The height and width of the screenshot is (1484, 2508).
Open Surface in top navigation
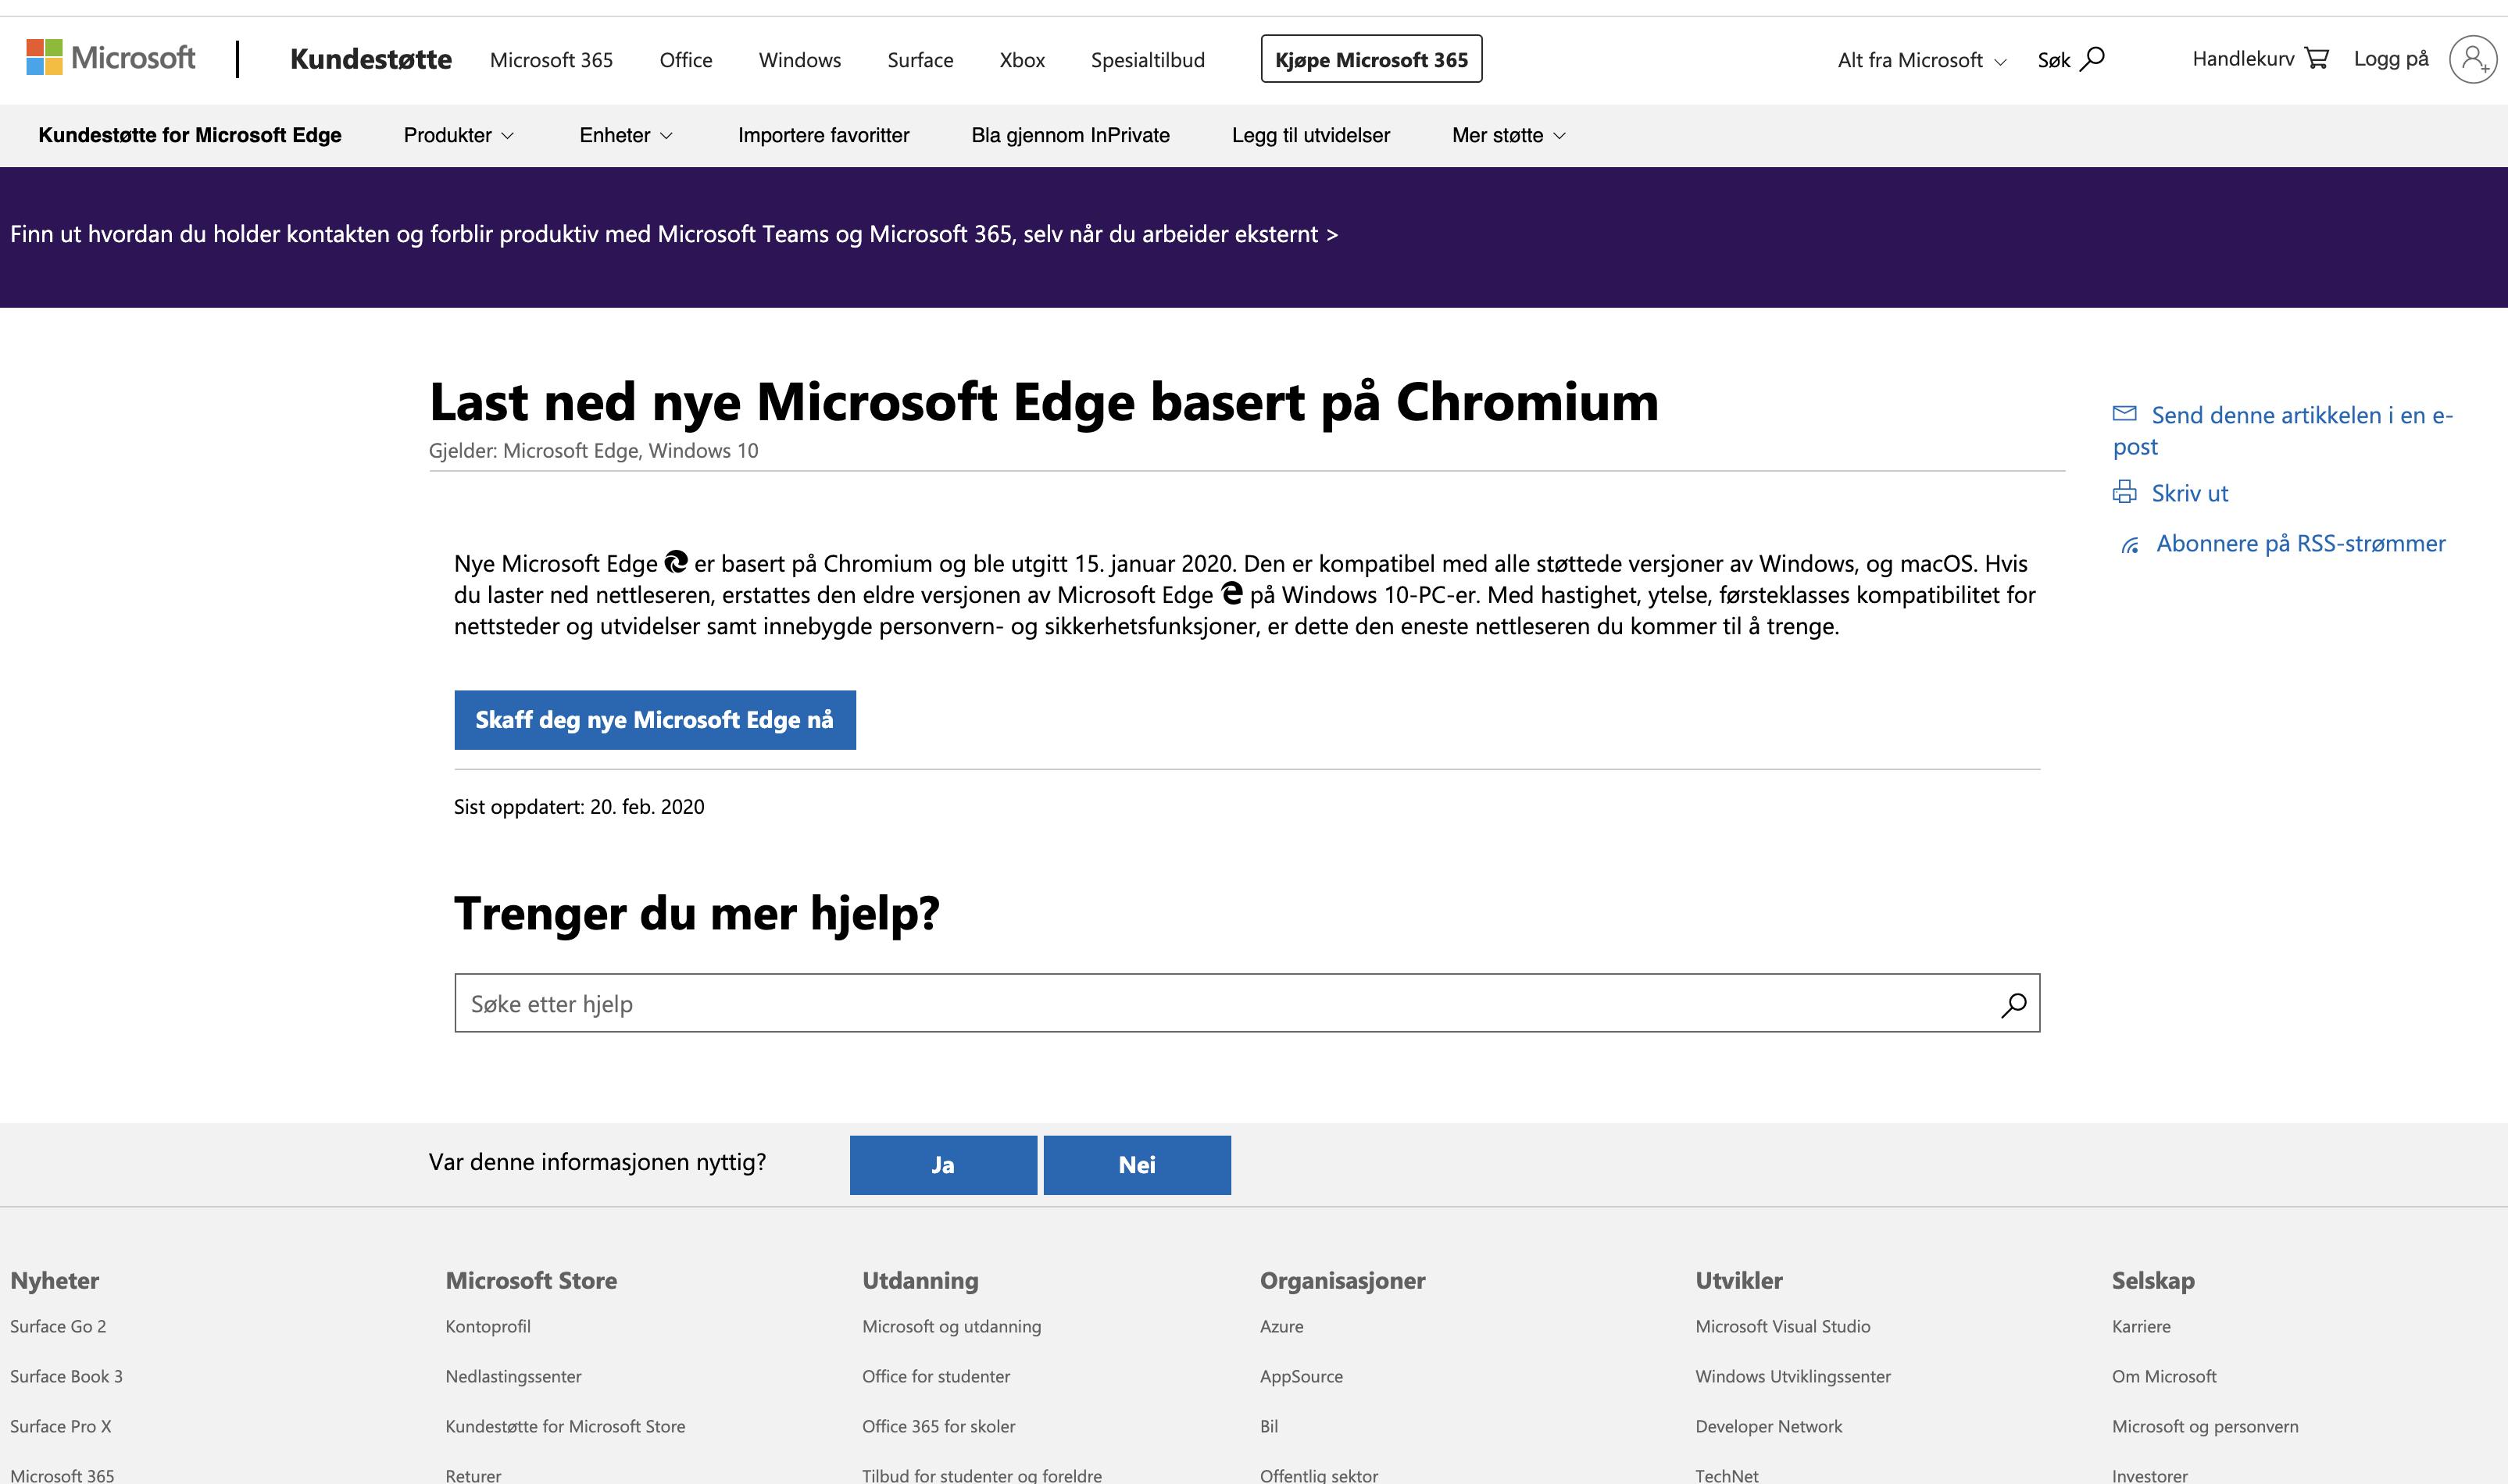[920, 60]
